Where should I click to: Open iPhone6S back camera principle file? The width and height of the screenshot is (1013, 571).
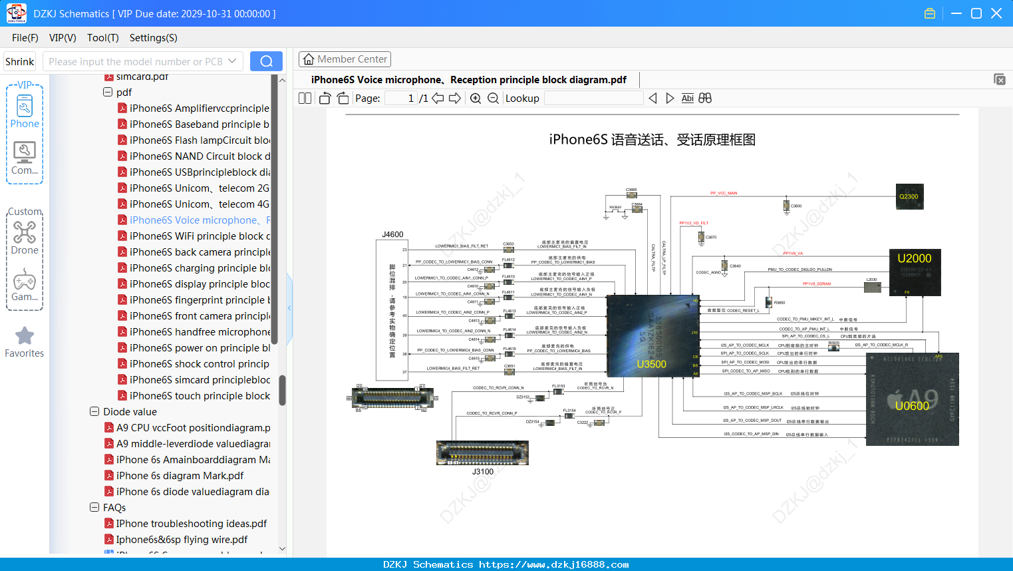coord(200,252)
